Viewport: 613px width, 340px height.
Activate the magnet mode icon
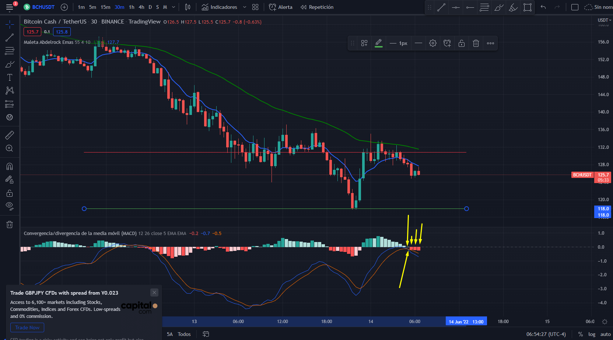point(10,167)
